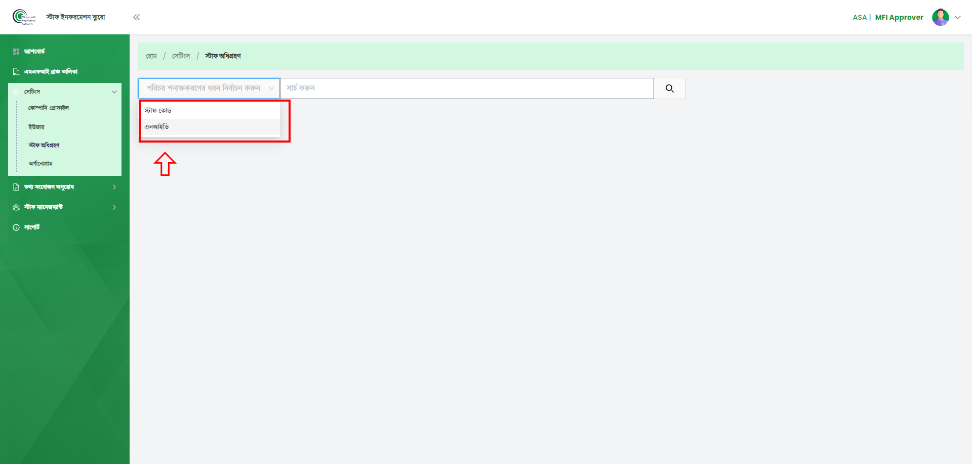
Task: Collapse sidebar with double-chevron icon
Action: (x=136, y=17)
